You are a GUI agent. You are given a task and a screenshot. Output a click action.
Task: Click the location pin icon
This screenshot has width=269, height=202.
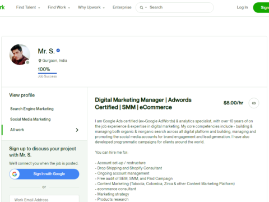point(40,61)
